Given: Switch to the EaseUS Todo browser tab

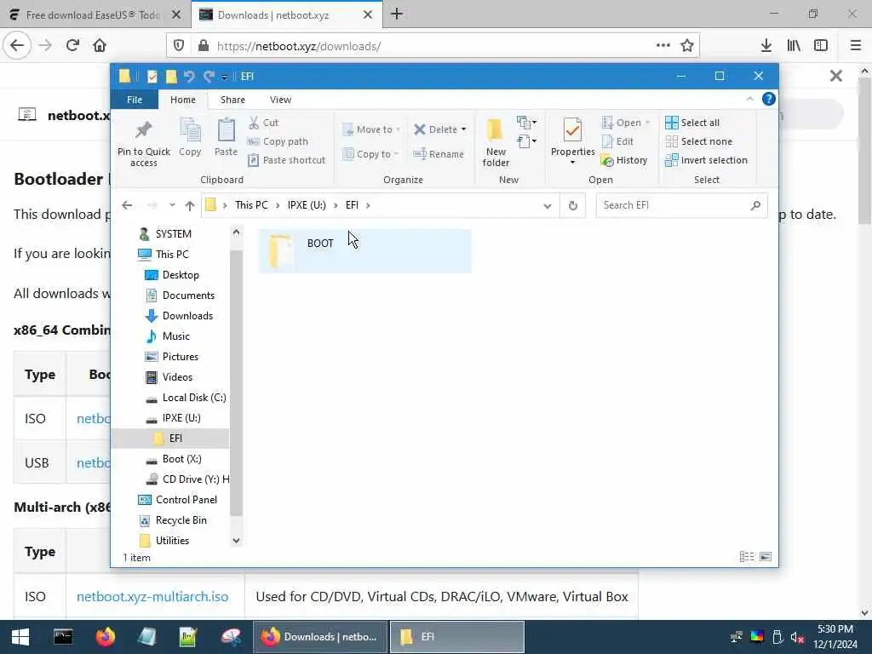Looking at the screenshot, I should [95, 14].
